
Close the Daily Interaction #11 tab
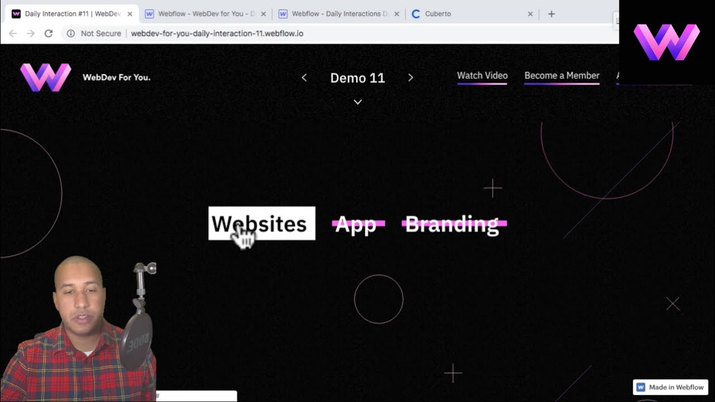pos(130,14)
